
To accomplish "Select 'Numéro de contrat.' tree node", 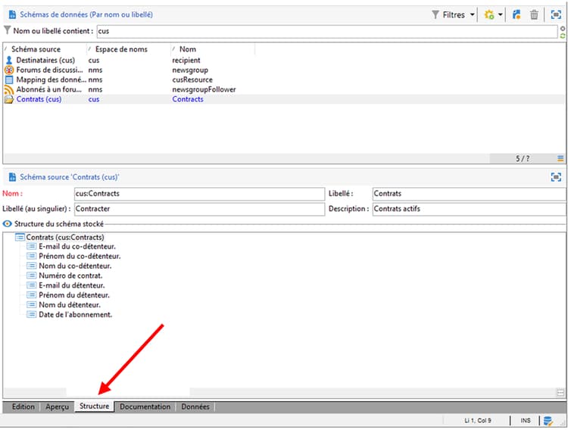I will (x=70, y=276).
